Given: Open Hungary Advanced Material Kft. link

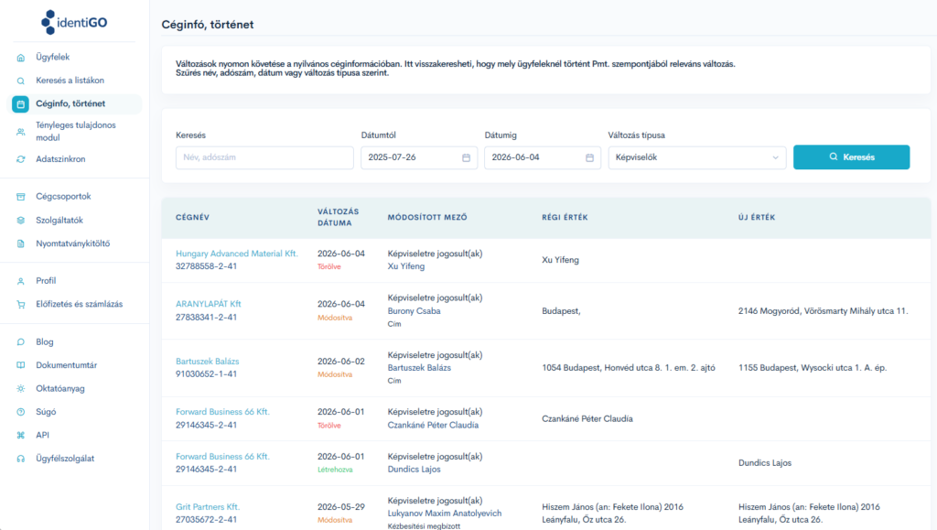Looking at the screenshot, I should pyautogui.click(x=237, y=254).
